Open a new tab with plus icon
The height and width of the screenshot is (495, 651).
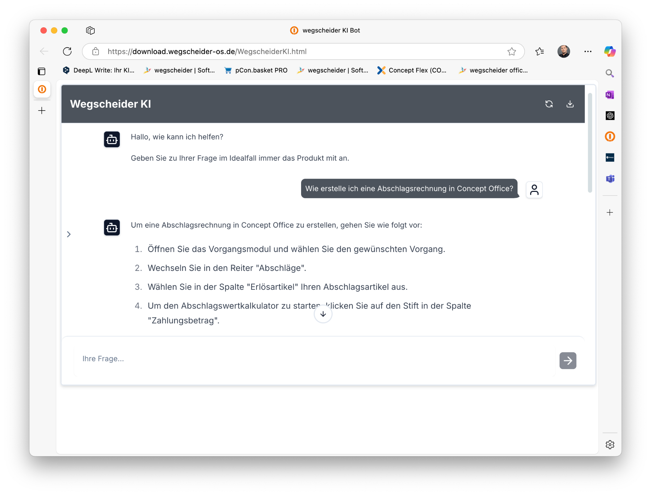[x=42, y=111]
